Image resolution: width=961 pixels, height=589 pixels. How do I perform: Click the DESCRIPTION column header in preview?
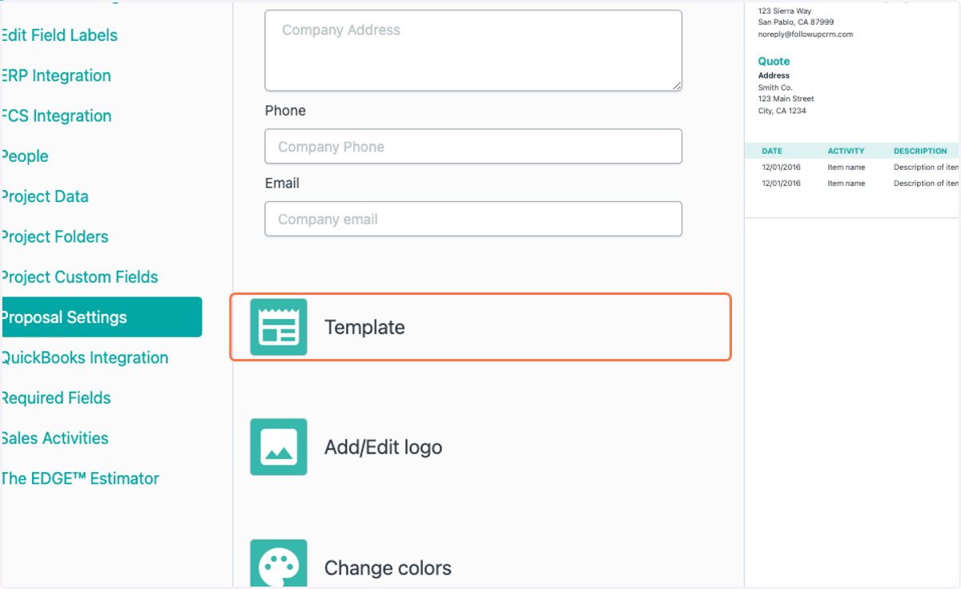tap(920, 151)
